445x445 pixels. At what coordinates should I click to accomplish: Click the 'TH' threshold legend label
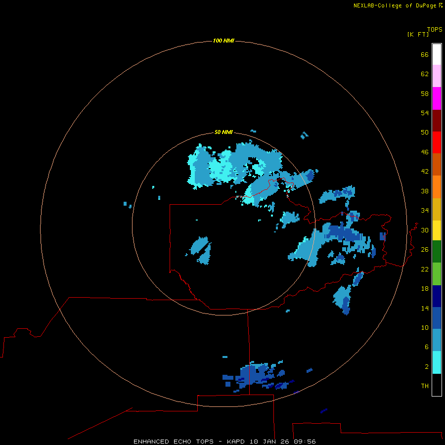point(425,386)
